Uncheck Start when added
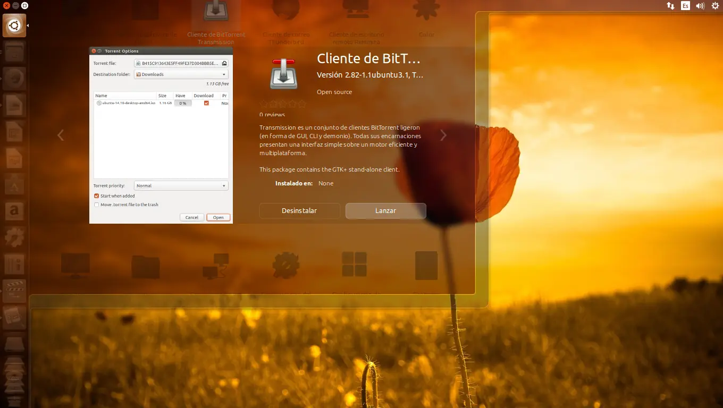The width and height of the screenshot is (723, 408). coord(97,196)
